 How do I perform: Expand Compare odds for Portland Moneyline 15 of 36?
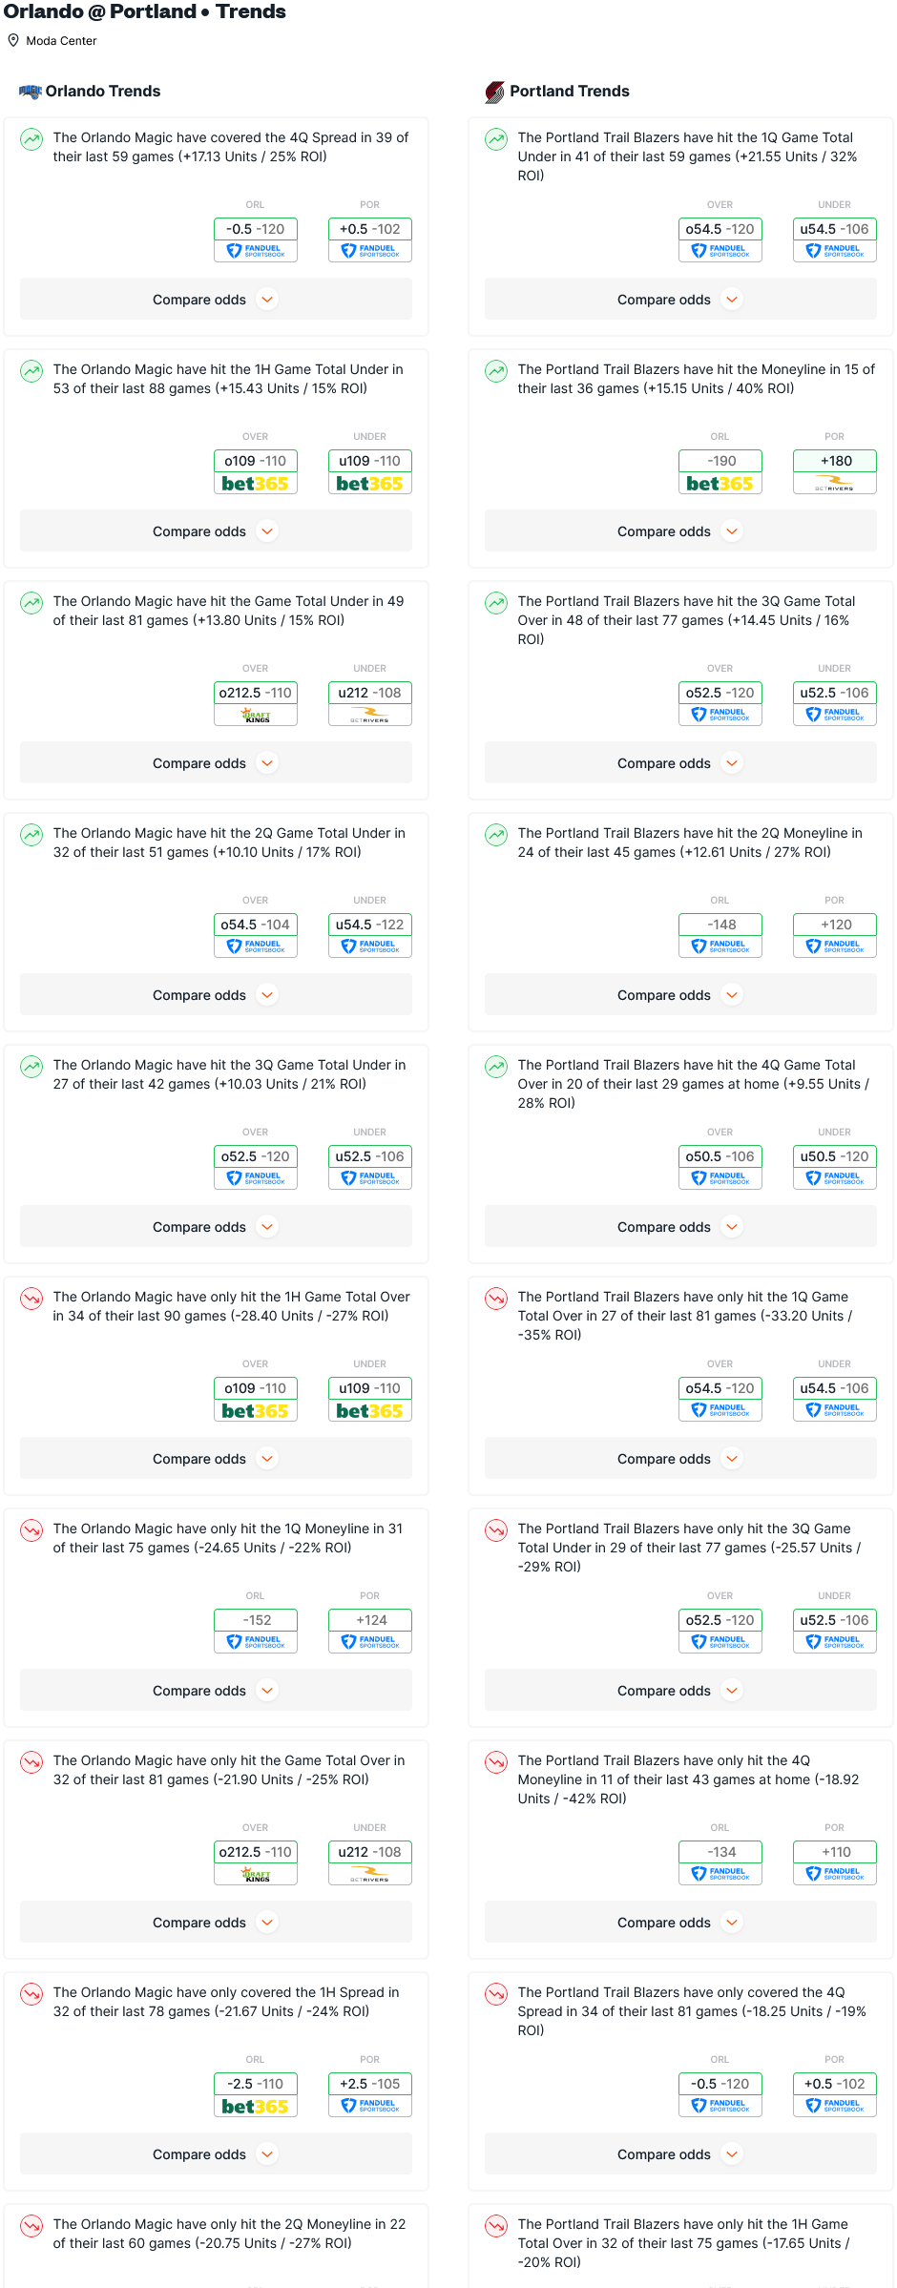click(x=680, y=531)
